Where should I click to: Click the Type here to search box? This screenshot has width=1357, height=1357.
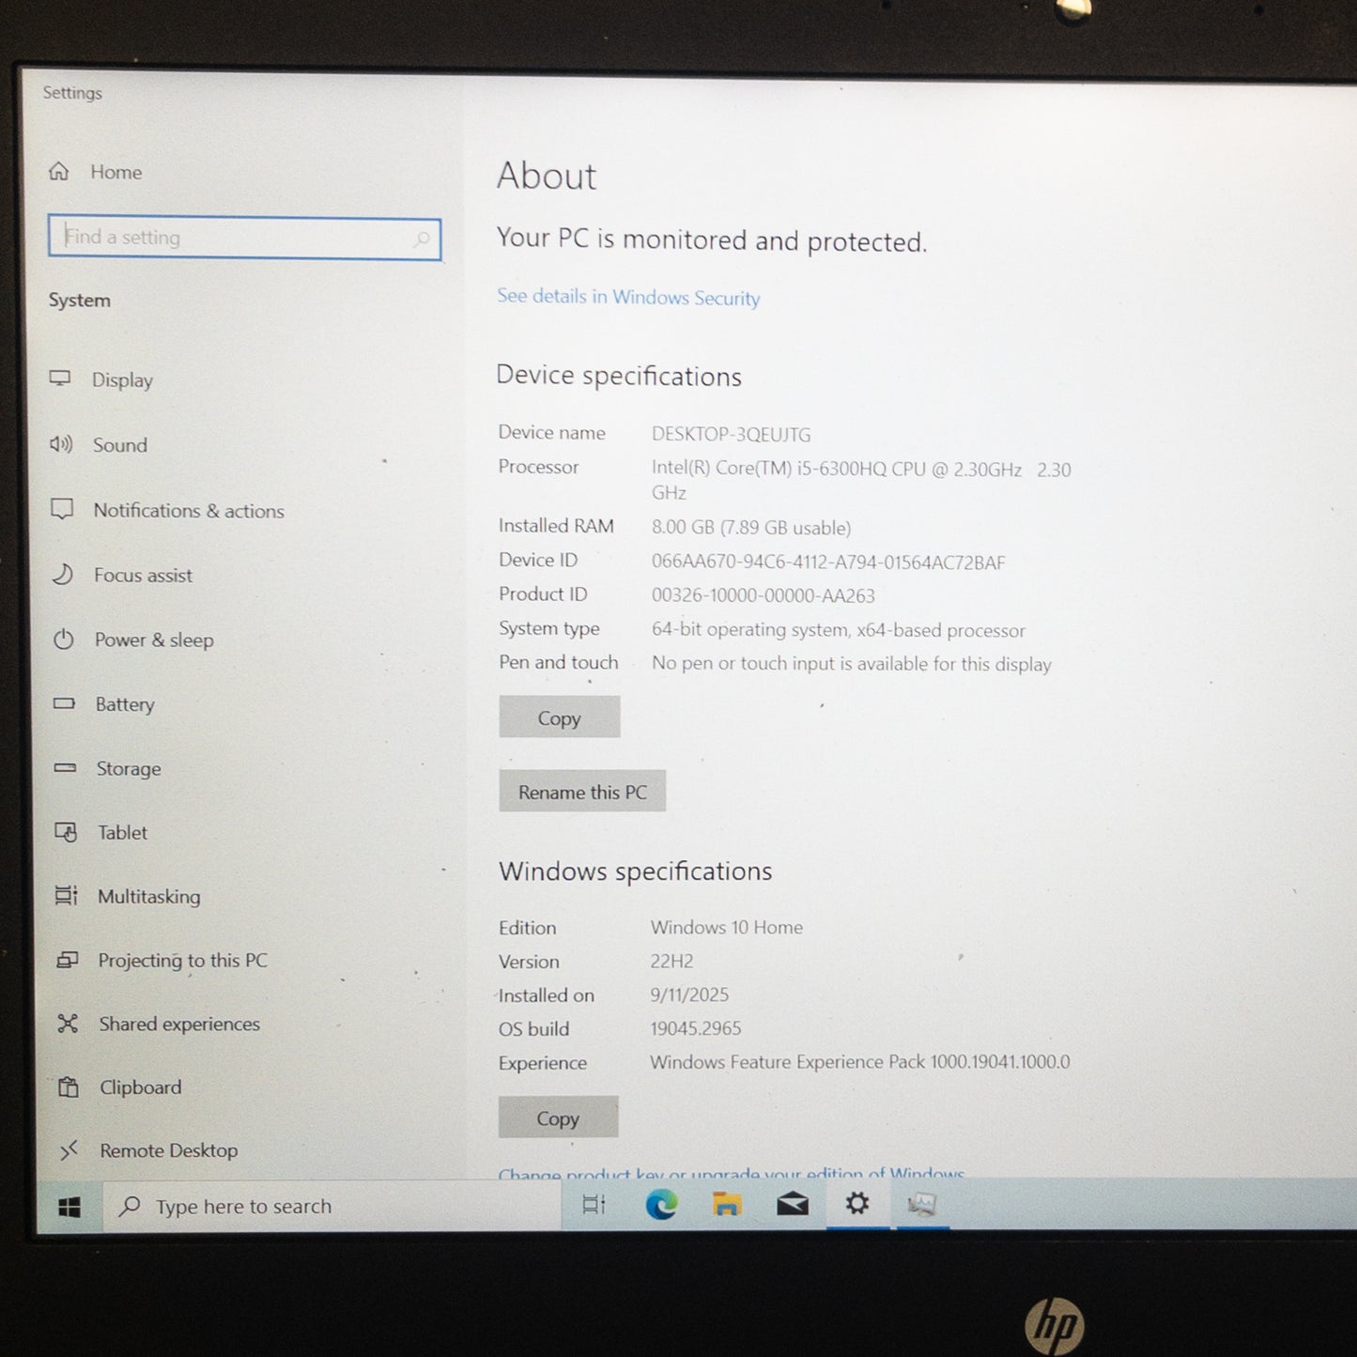(x=332, y=1206)
